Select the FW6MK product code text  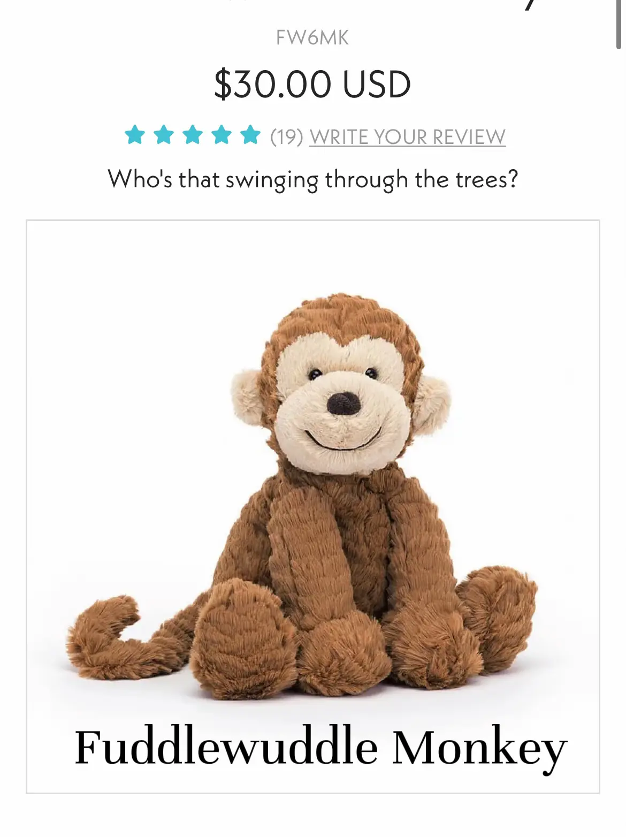pyautogui.click(x=312, y=37)
